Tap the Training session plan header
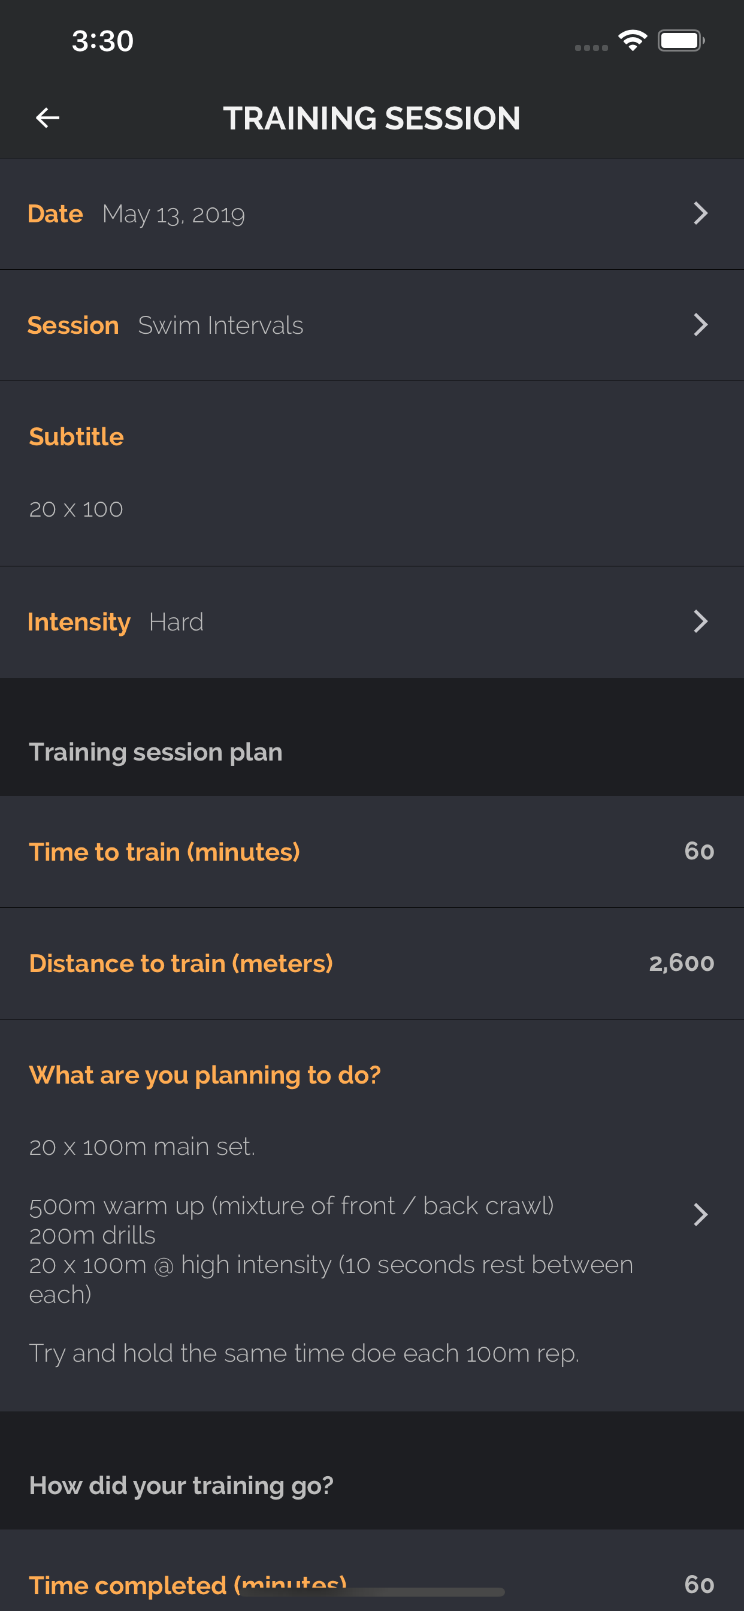Screen dimensions: 744x1611 click(x=156, y=752)
